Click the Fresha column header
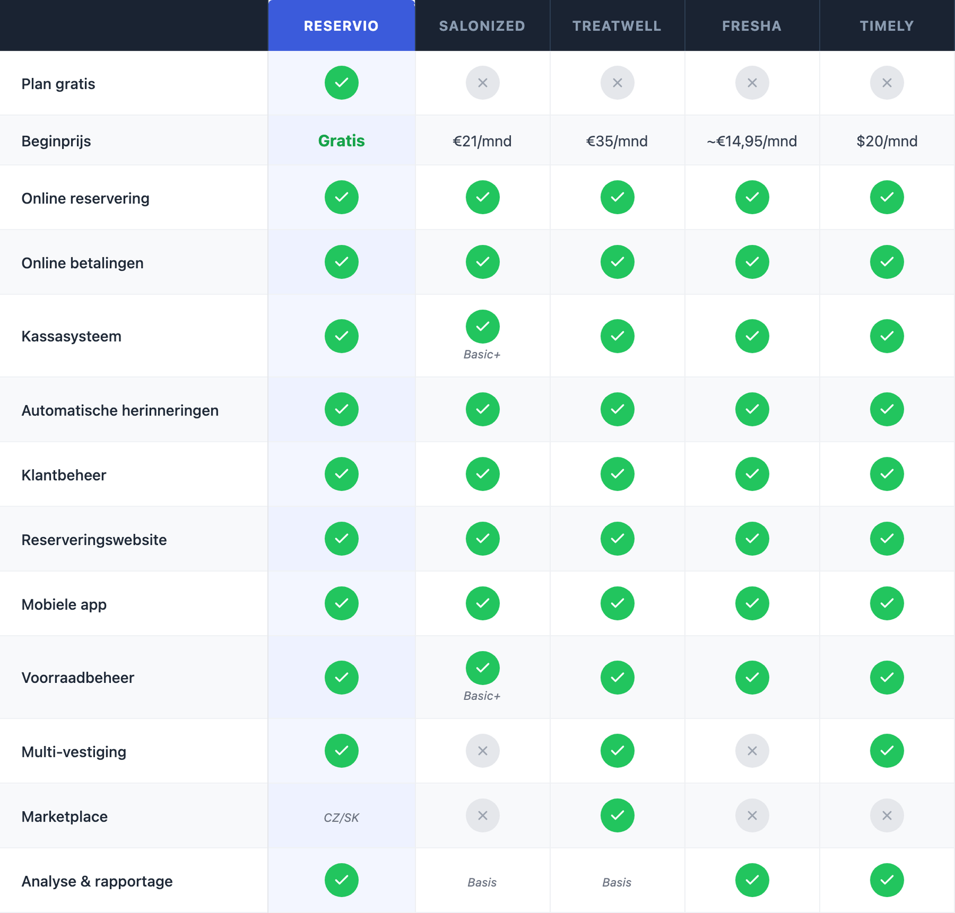This screenshot has height=913, width=955. (x=752, y=26)
